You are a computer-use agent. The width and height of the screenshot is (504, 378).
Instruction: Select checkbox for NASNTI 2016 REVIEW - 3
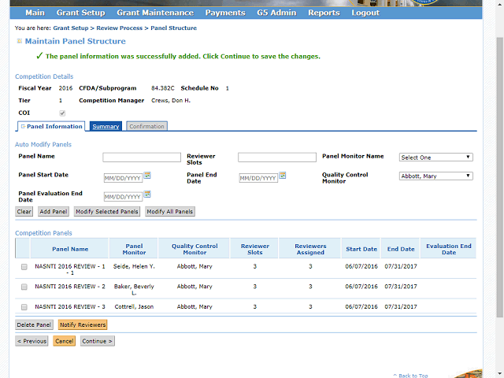tap(24, 306)
